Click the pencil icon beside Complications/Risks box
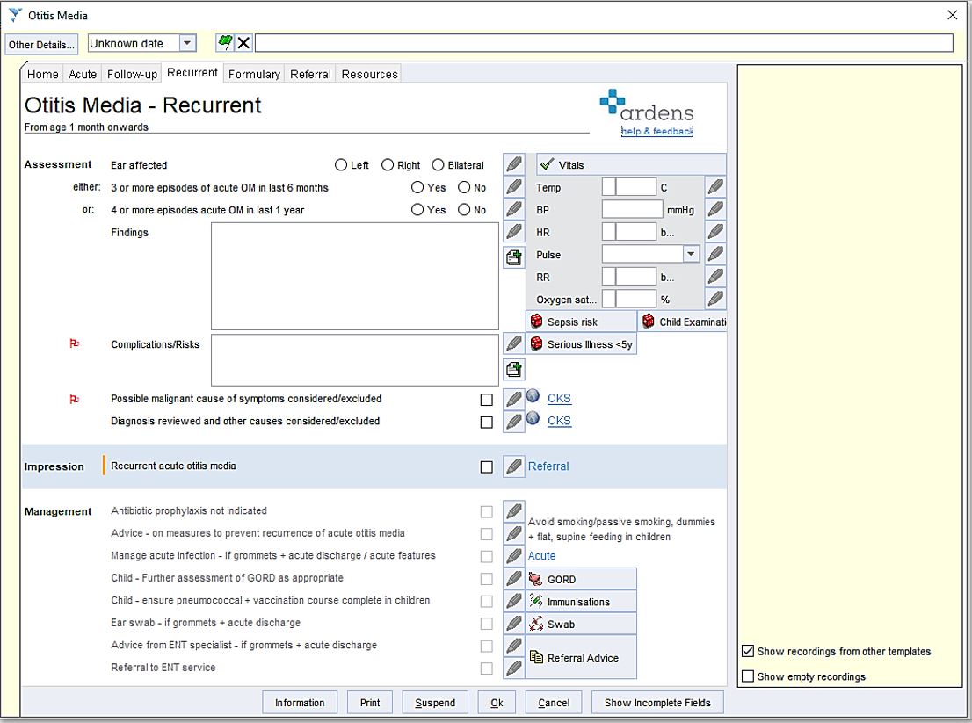The width and height of the screenshot is (972, 723). [514, 343]
